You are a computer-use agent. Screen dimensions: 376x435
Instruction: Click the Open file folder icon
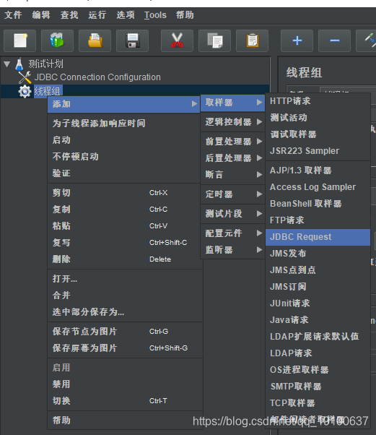tap(95, 40)
